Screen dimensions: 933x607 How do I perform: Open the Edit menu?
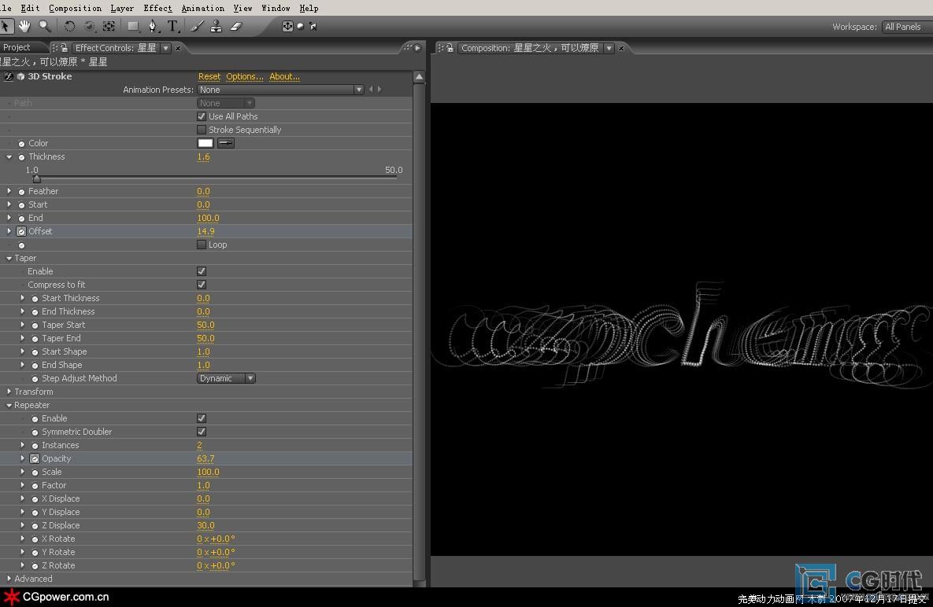point(30,8)
